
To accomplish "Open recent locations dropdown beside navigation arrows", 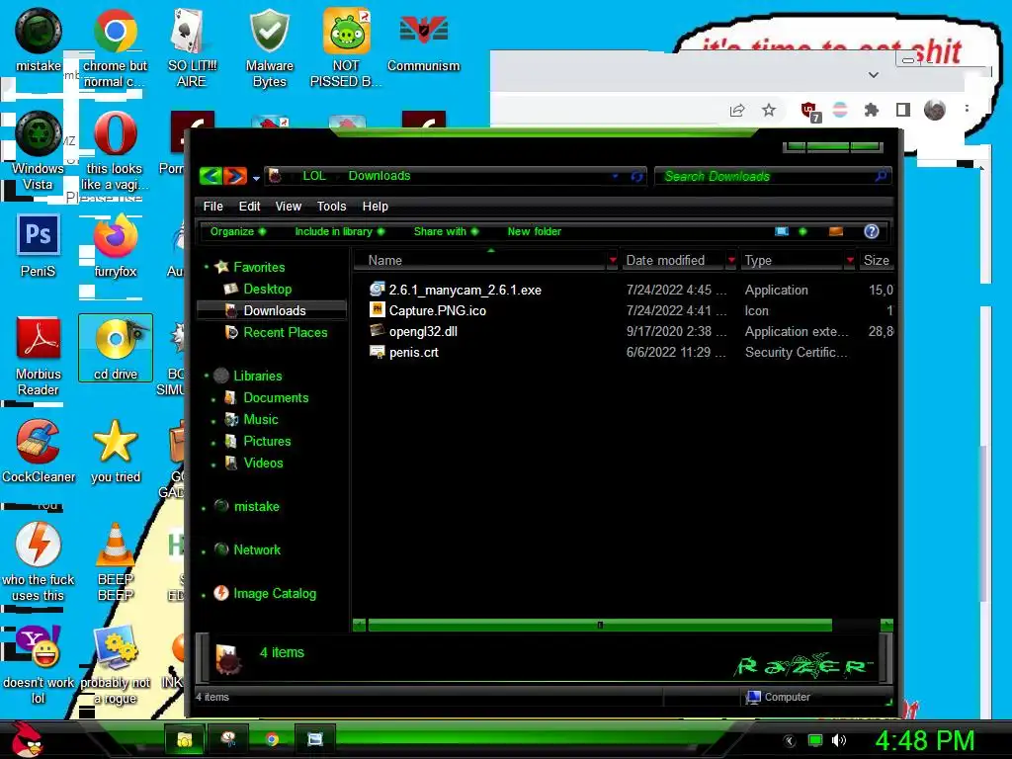I will click(x=256, y=178).
